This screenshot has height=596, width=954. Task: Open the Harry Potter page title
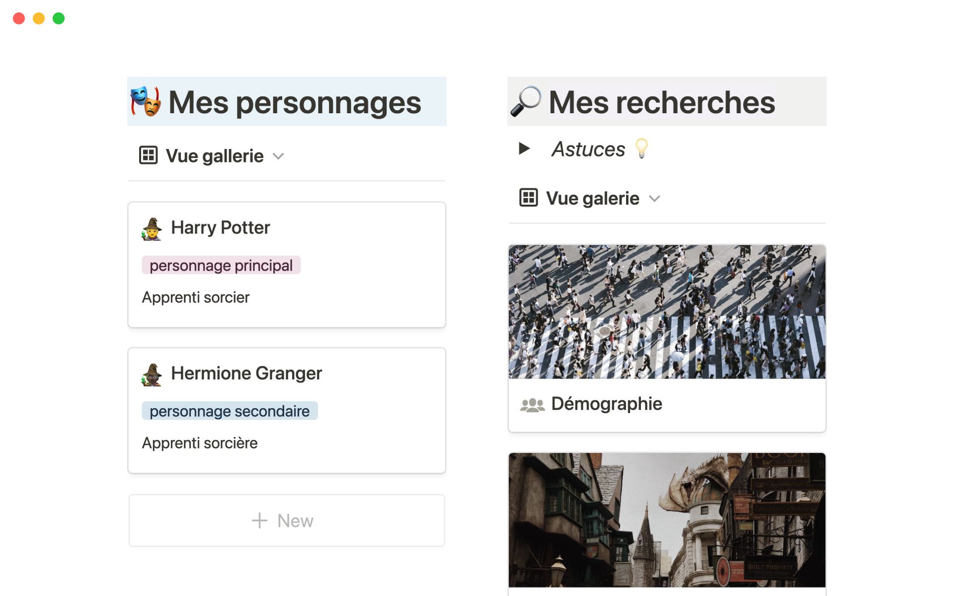tap(220, 227)
